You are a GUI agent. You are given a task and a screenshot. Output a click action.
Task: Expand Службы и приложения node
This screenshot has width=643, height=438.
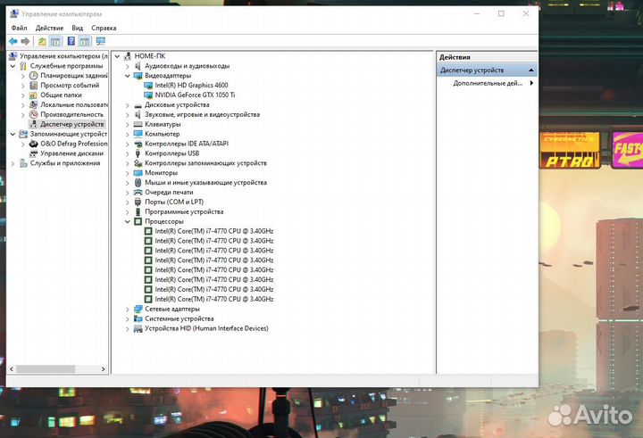click(x=13, y=163)
